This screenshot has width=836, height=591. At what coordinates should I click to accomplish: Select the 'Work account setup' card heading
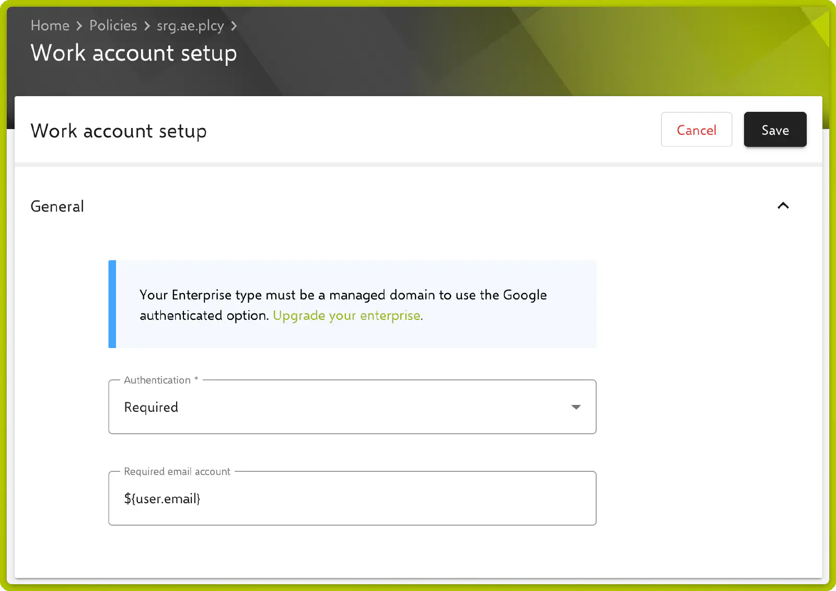(119, 131)
